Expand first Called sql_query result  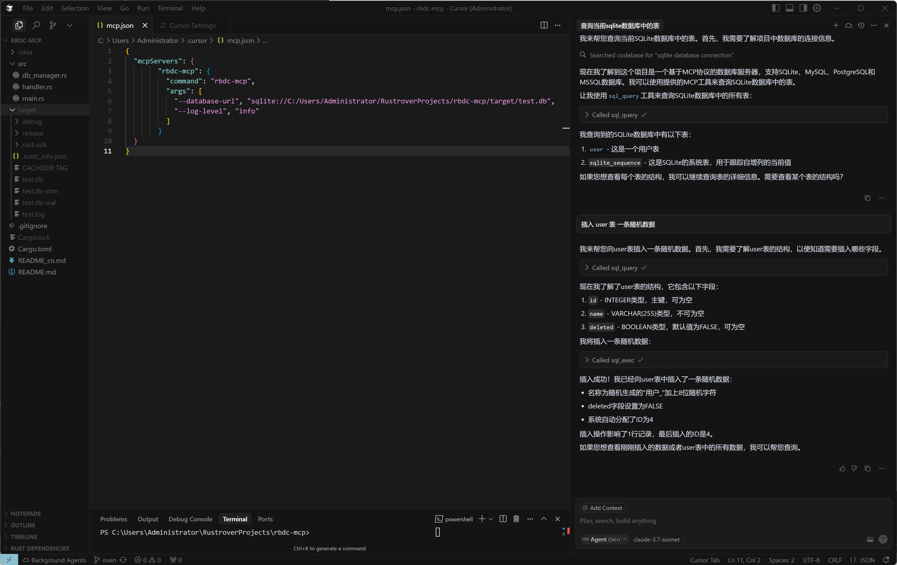[x=615, y=115]
